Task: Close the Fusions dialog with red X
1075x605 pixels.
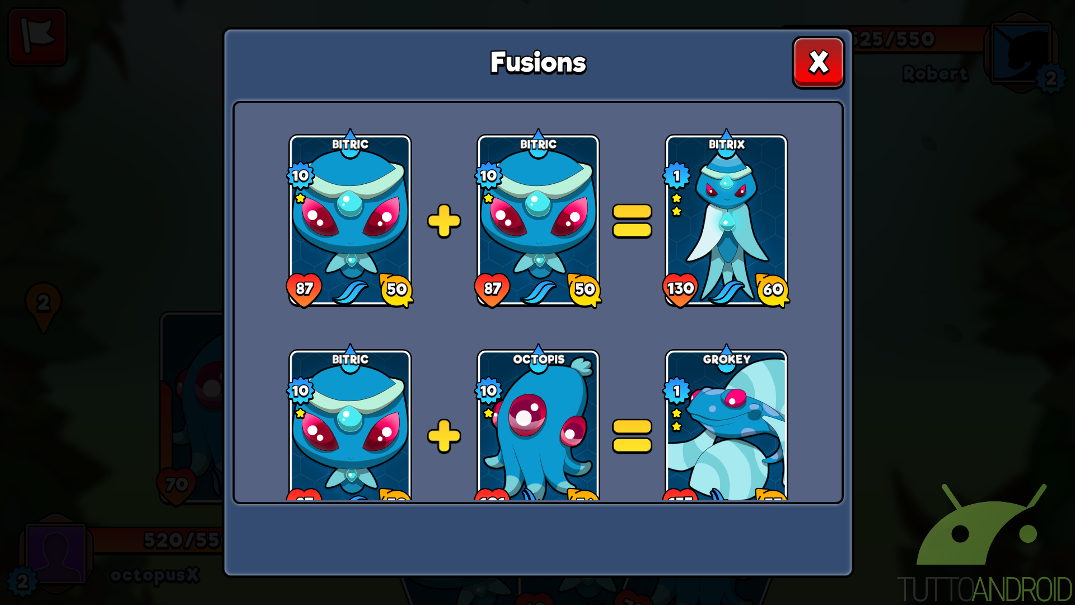Action: (818, 62)
